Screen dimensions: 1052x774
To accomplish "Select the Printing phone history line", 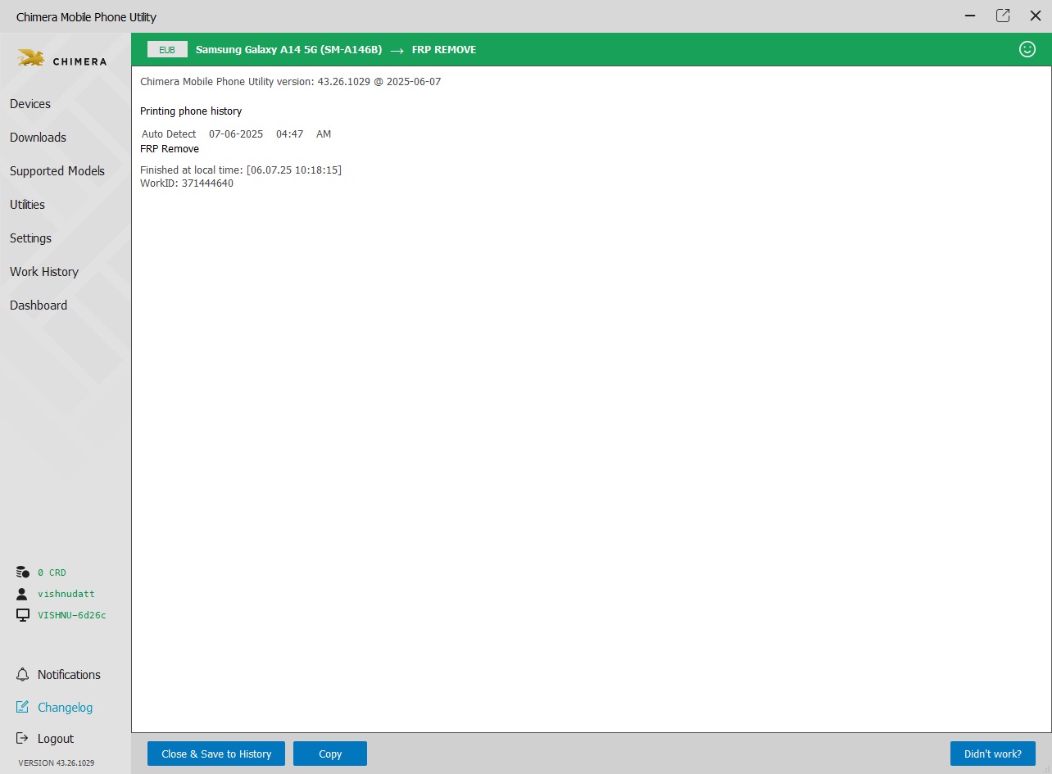I will tap(191, 111).
